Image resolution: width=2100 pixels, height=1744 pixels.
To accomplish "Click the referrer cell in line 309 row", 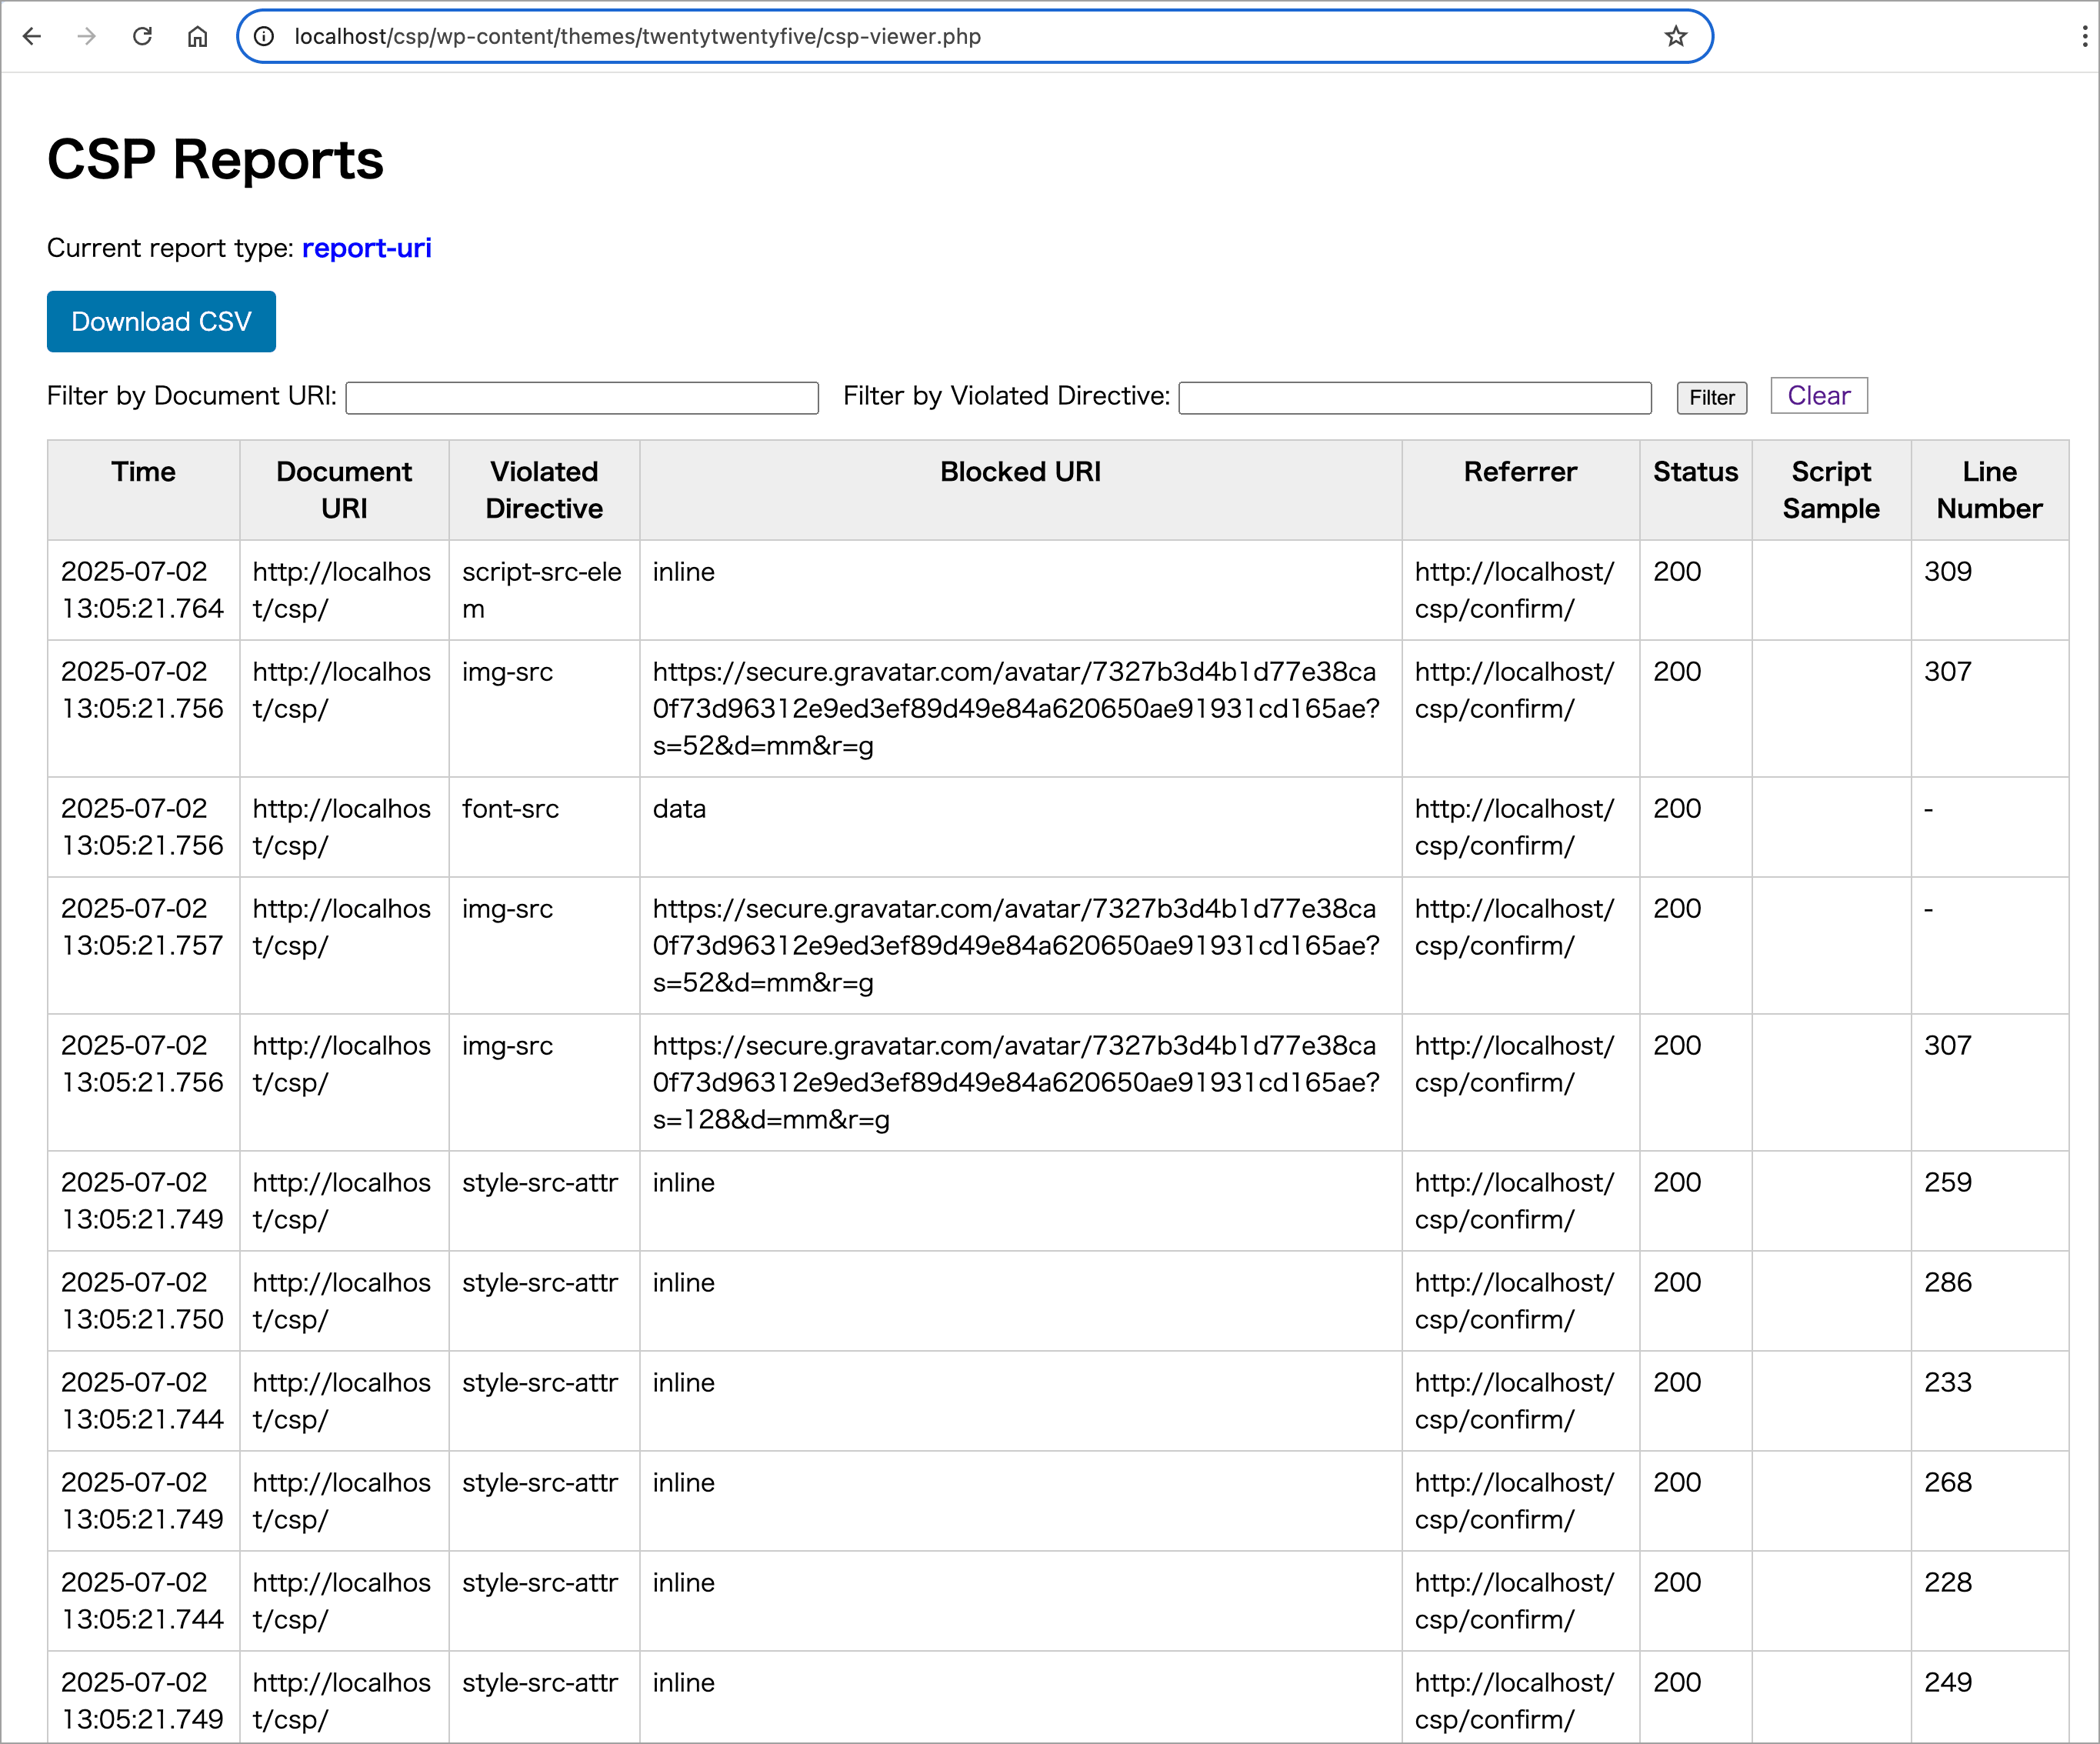I will click(1521, 590).
